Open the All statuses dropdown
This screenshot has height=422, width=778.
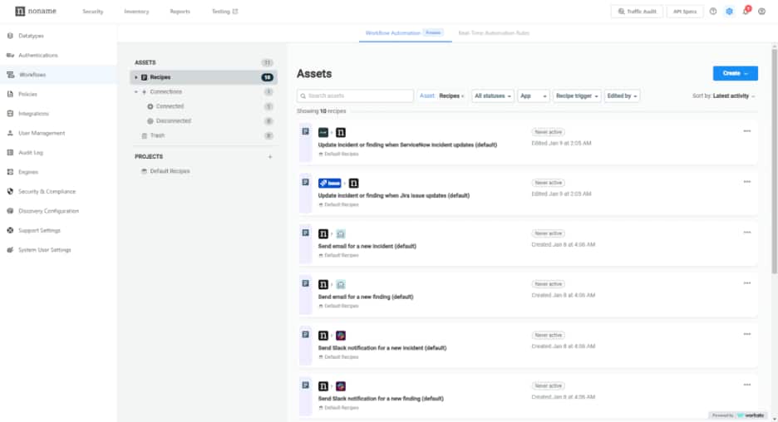coord(492,96)
